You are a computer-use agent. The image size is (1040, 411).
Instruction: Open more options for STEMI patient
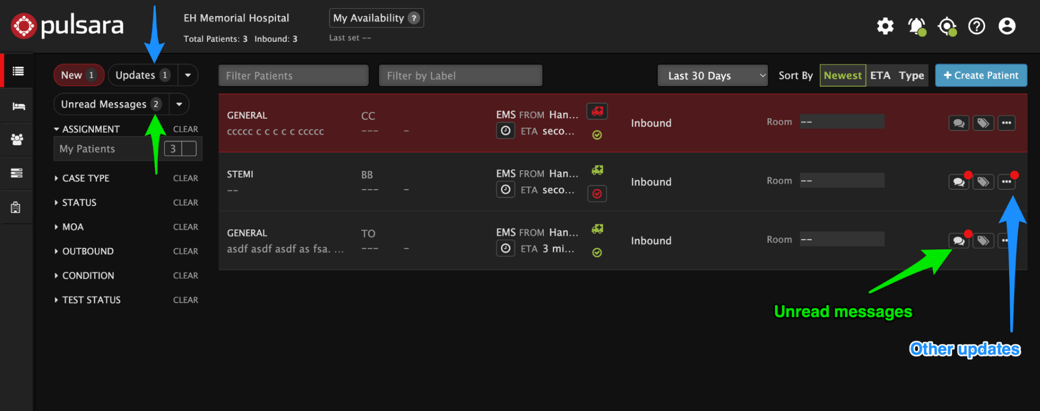tap(1006, 182)
